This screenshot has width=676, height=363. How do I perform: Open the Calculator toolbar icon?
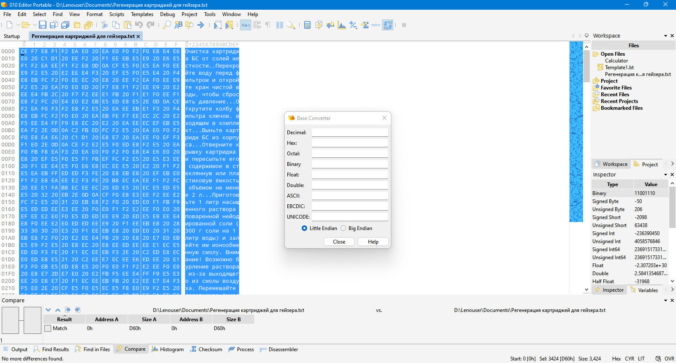(308, 25)
